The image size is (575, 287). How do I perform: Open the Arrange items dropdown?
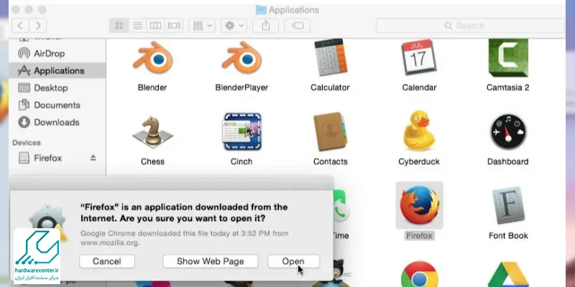tap(201, 25)
